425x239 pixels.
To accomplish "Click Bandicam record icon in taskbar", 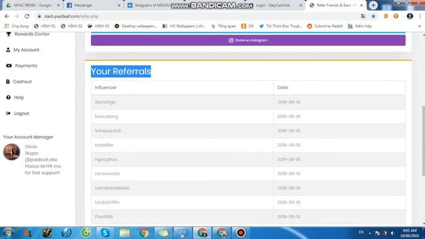I will pos(240,233).
